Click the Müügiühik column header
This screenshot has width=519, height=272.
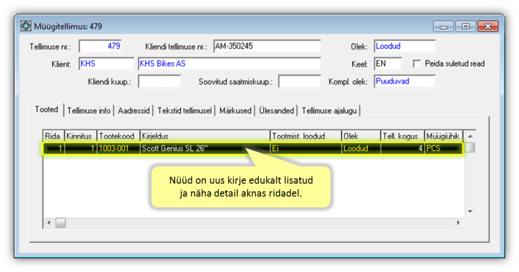[x=444, y=136]
